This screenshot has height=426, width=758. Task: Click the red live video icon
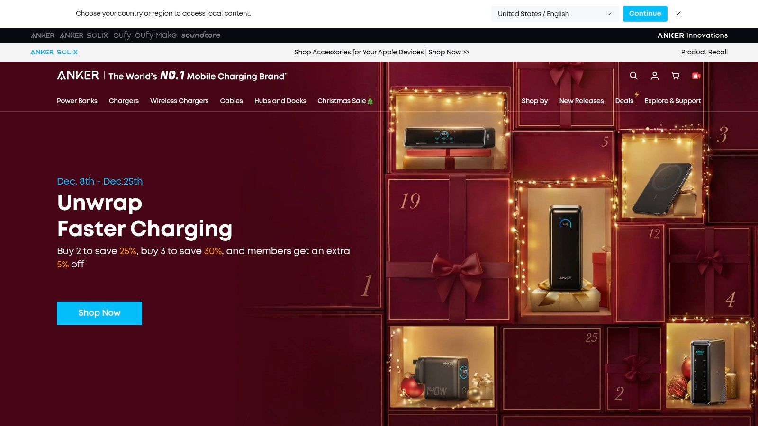[696, 76]
